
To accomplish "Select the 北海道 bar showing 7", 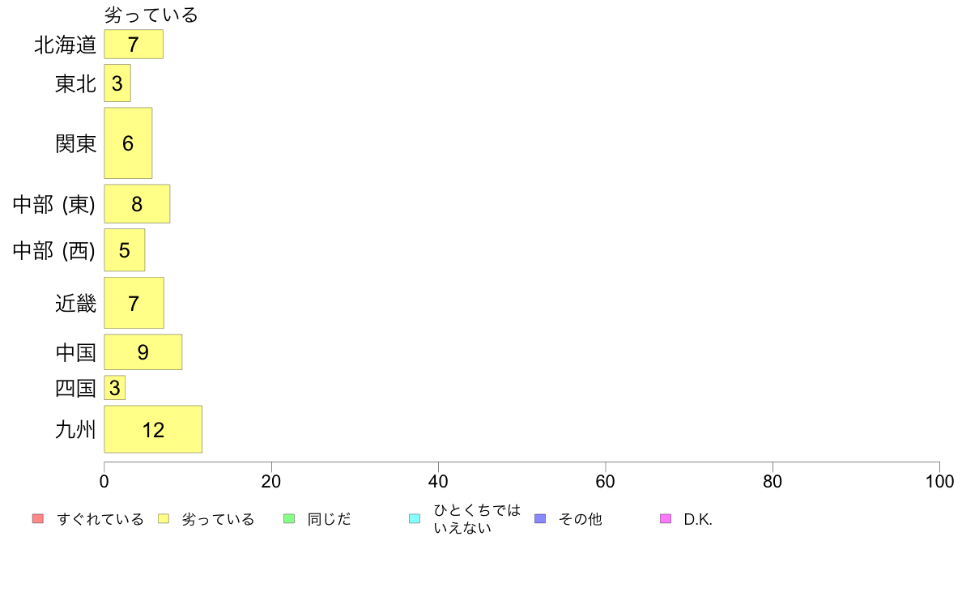I will tap(134, 45).
